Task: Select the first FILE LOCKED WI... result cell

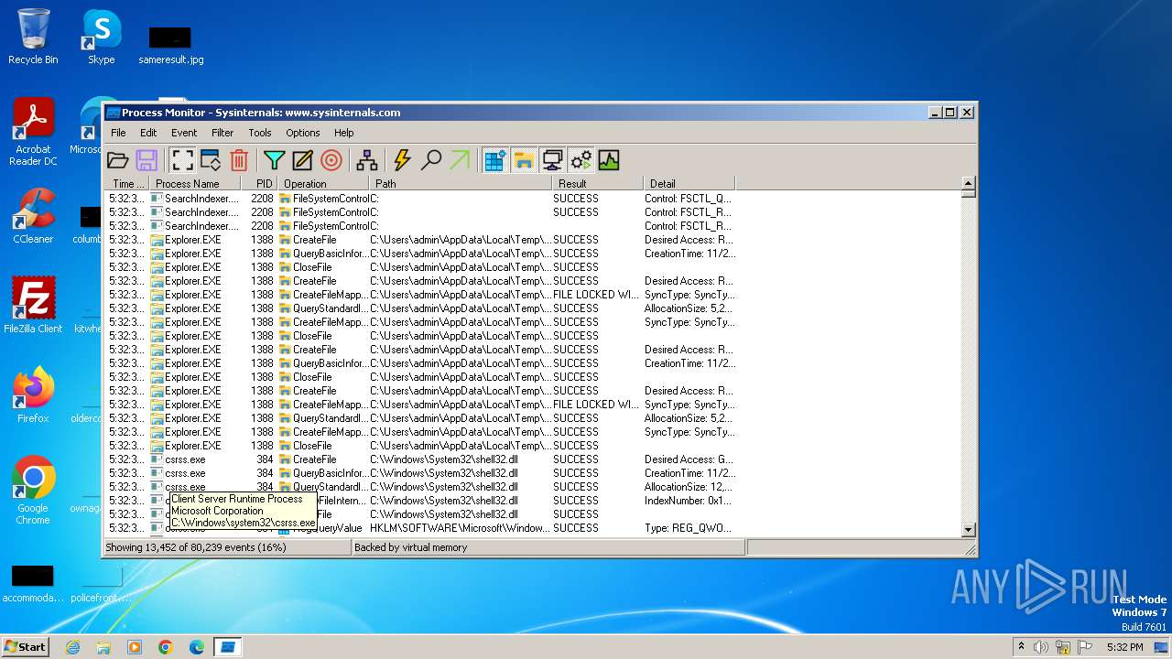Action: click(x=596, y=295)
